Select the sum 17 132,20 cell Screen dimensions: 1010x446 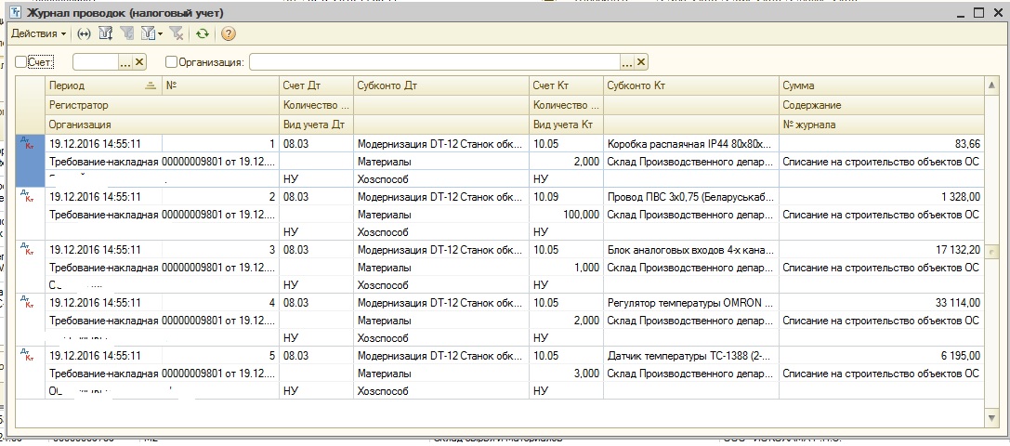click(x=882, y=249)
